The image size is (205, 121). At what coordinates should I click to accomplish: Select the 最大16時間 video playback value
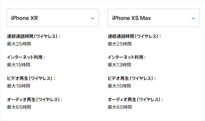(x=19, y=86)
